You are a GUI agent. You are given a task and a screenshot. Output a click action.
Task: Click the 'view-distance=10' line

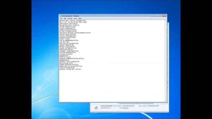coord(67,67)
